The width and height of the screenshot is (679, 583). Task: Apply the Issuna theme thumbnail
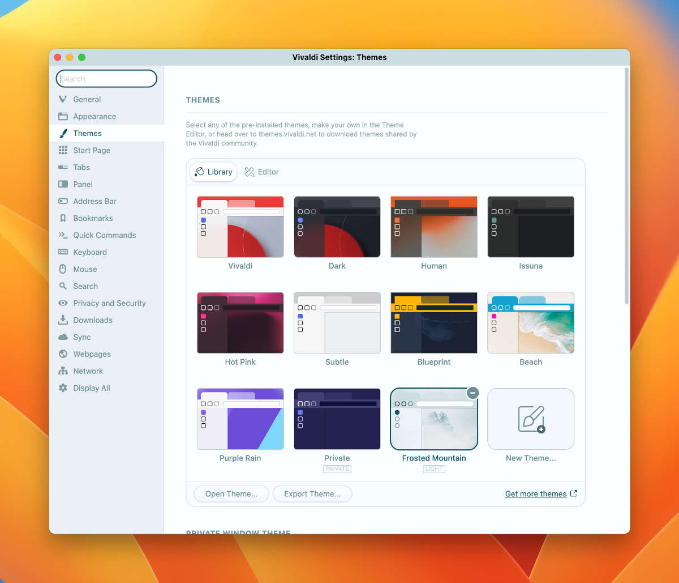(531, 227)
